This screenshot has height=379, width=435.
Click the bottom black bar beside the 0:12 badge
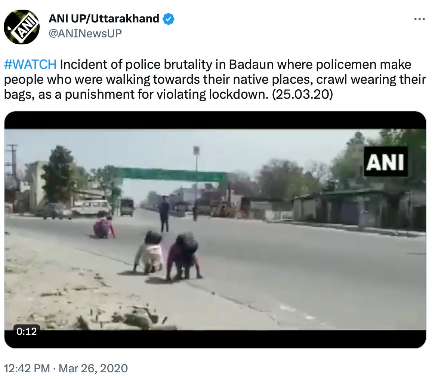coord(233,339)
